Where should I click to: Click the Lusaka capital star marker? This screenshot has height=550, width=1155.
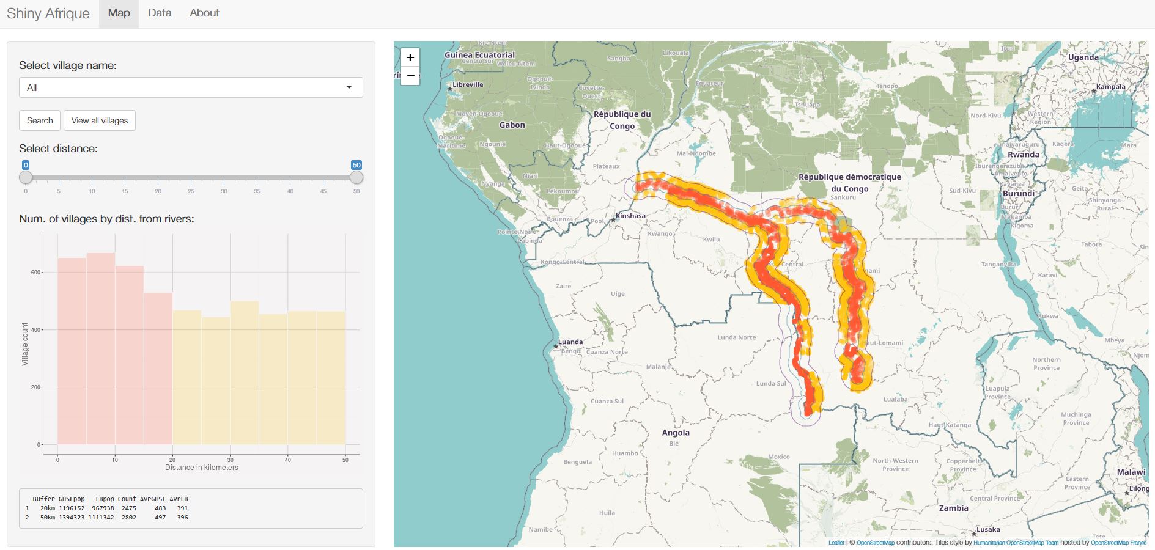coord(974,533)
